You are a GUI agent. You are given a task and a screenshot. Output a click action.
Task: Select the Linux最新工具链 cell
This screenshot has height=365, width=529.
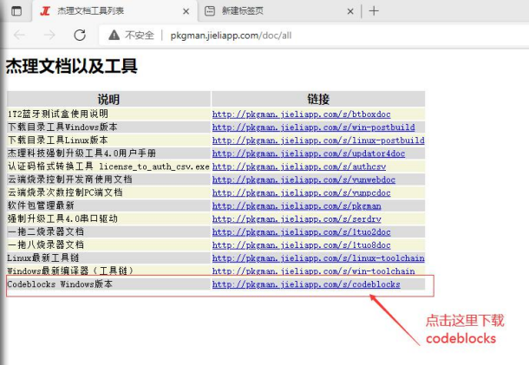click(108, 258)
